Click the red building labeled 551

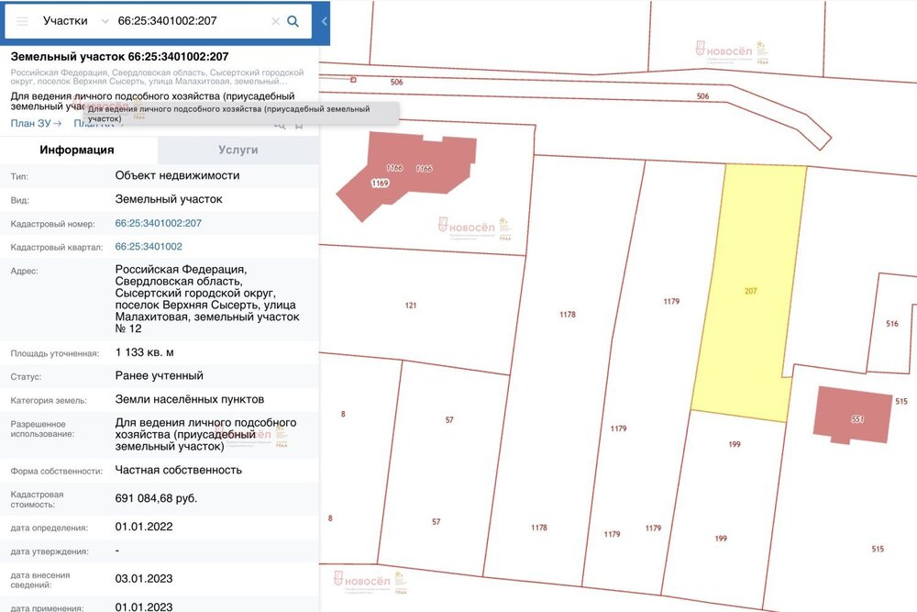(x=853, y=415)
